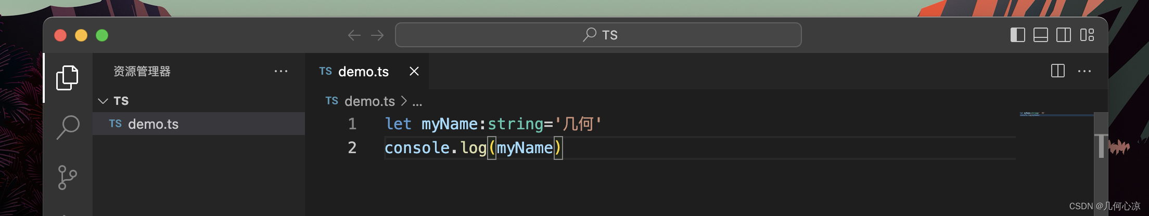The width and height of the screenshot is (1149, 216).
Task: Click 'console' on line 2
Action: click(x=417, y=148)
